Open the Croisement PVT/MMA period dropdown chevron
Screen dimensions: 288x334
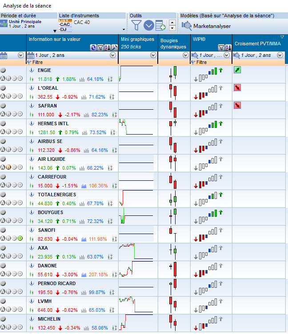(280, 56)
